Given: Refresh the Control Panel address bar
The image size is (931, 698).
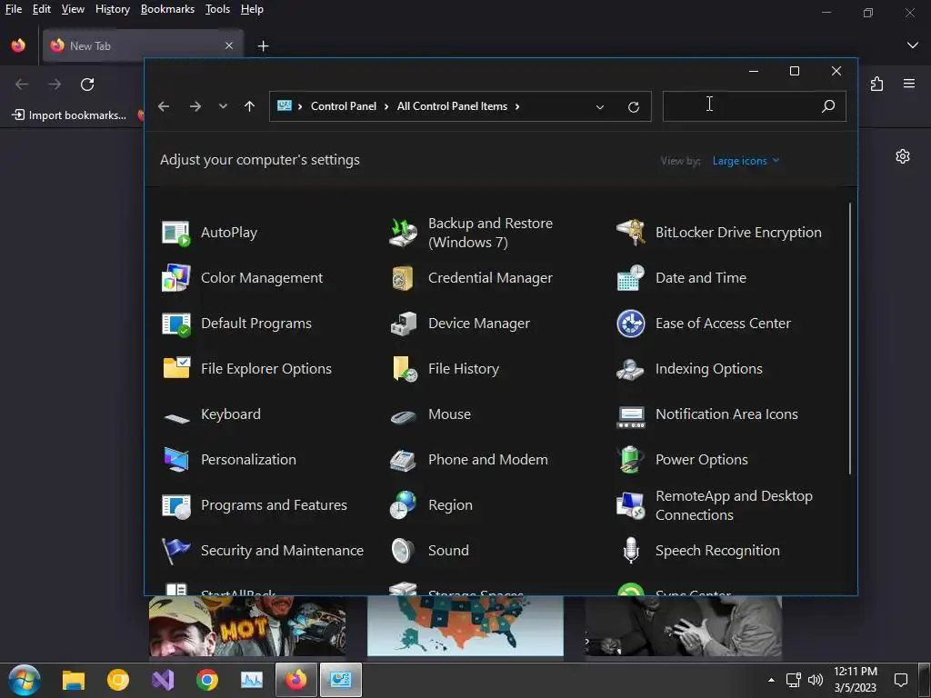Looking at the screenshot, I should coord(634,107).
